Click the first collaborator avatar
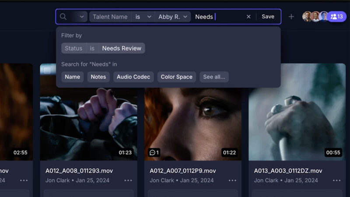Screen dimensions: 350x197 coord(307,17)
